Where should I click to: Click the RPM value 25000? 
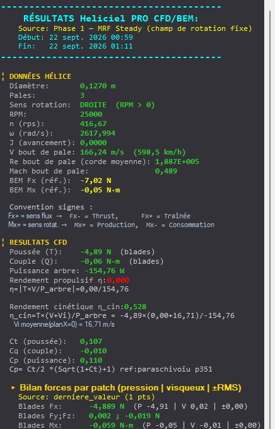coord(91,114)
